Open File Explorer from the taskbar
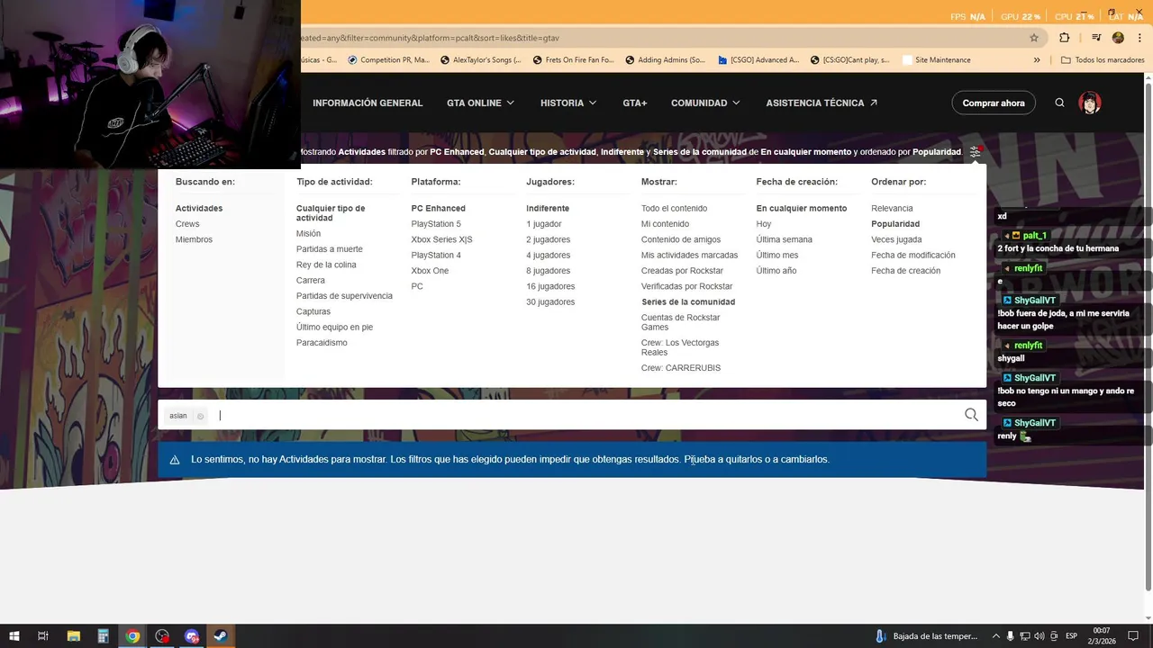Image resolution: width=1153 pixels, height=648 pixels. [74, 636]
